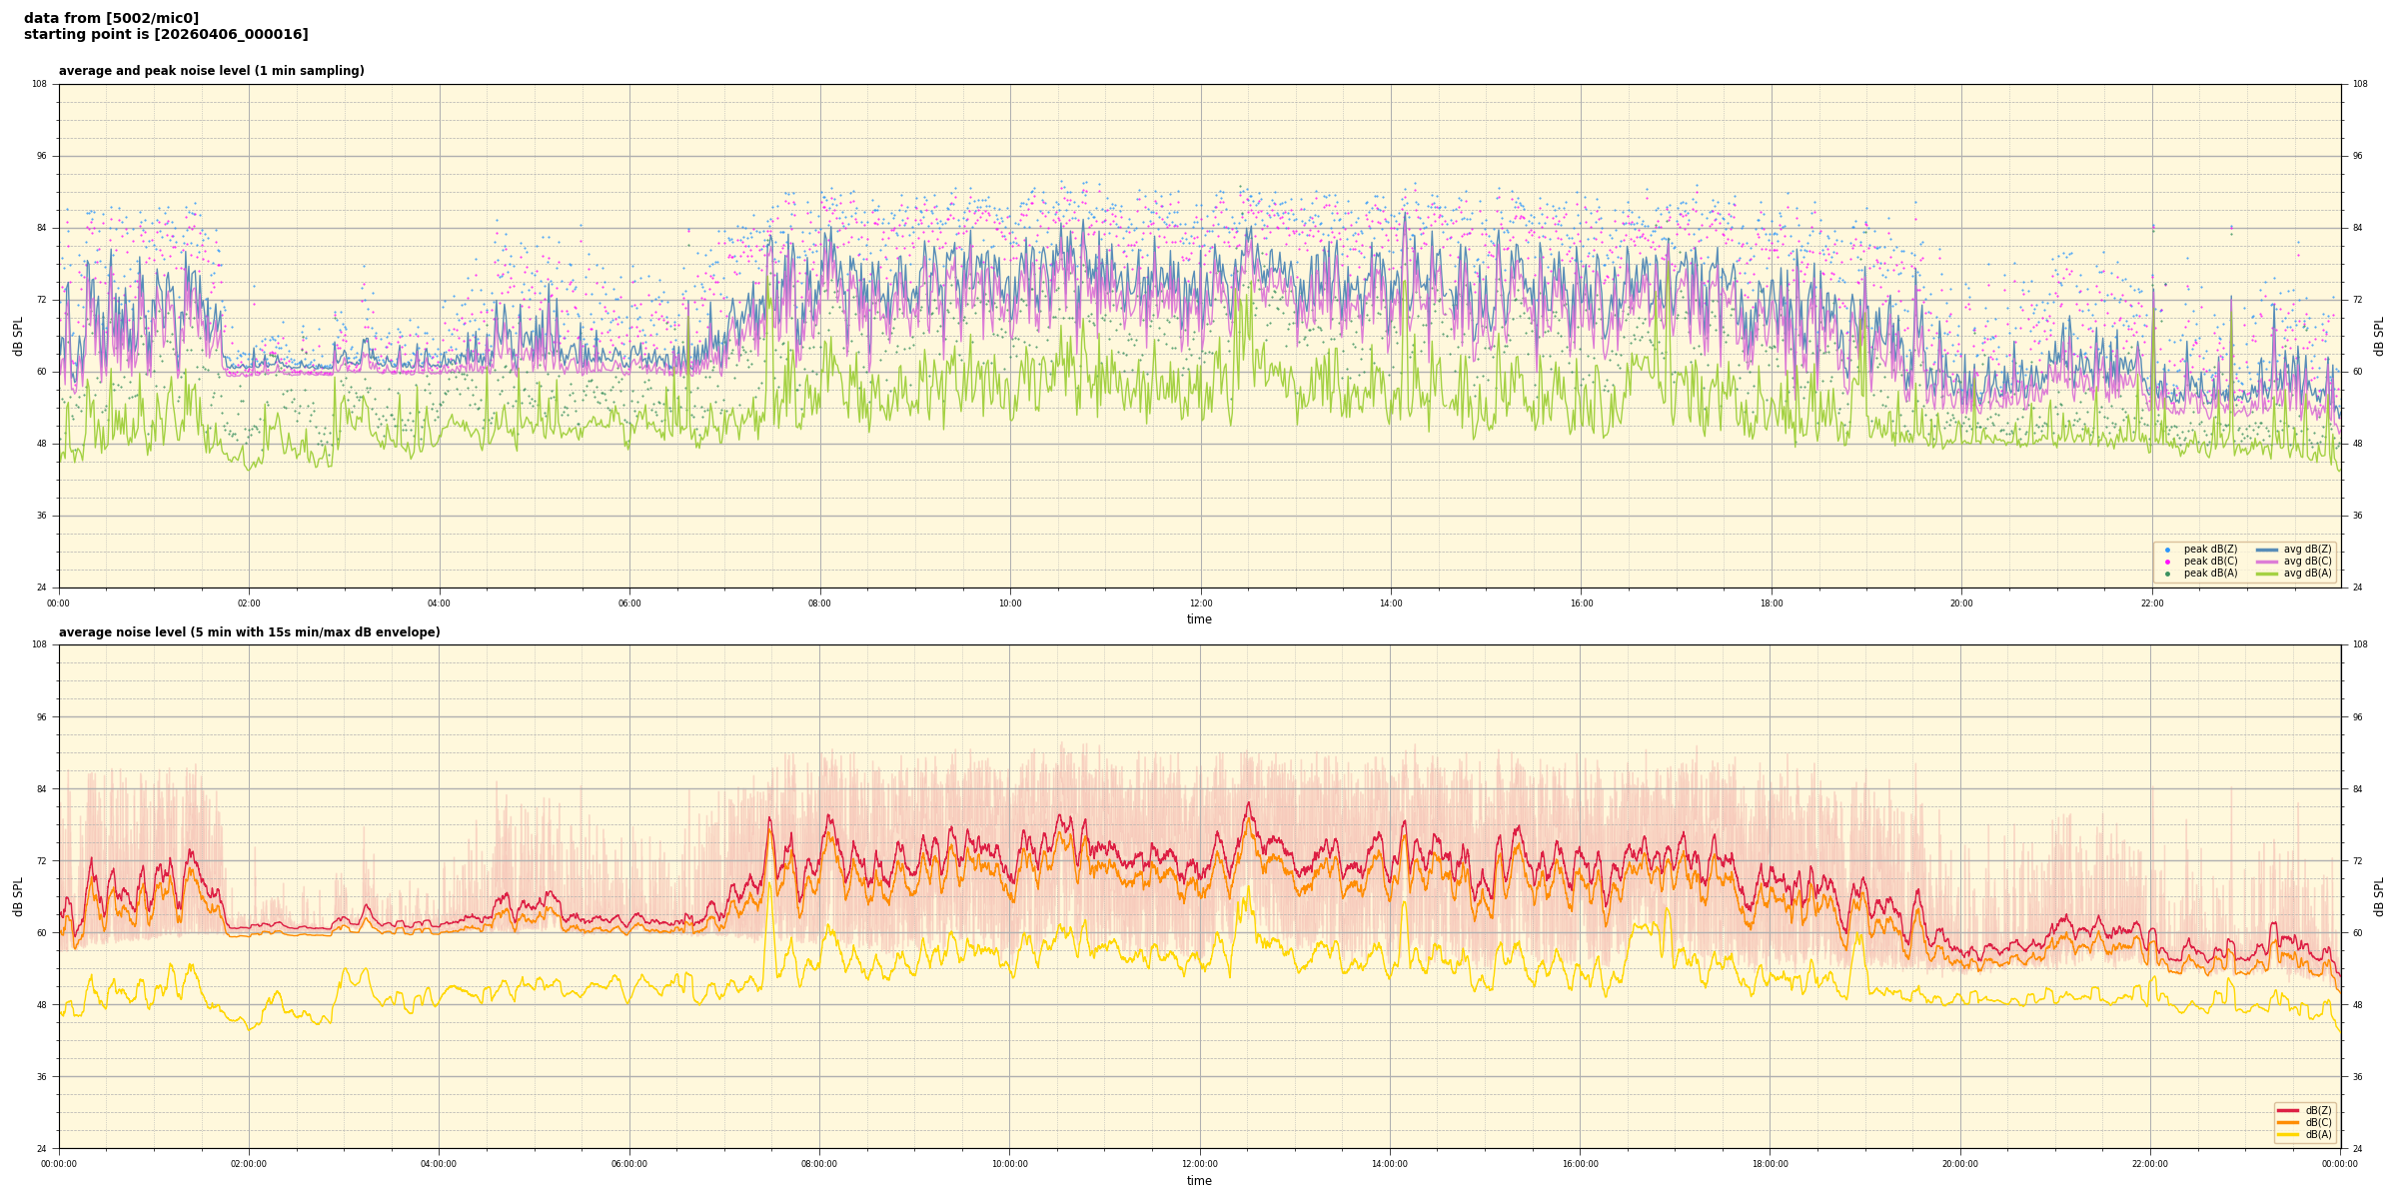Click the orange dB(C) swatch in bottom legend
Image resolution: width=2398 pixels, height=1199 pixels.
pos(2288,1122)
